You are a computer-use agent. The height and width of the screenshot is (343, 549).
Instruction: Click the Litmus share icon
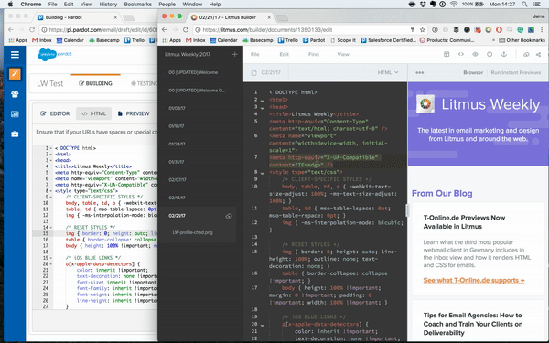(539, 54)
